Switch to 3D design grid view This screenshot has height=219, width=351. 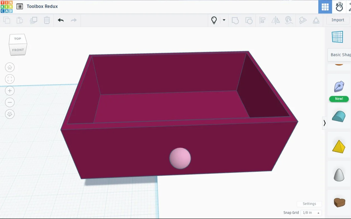[325, 7]
